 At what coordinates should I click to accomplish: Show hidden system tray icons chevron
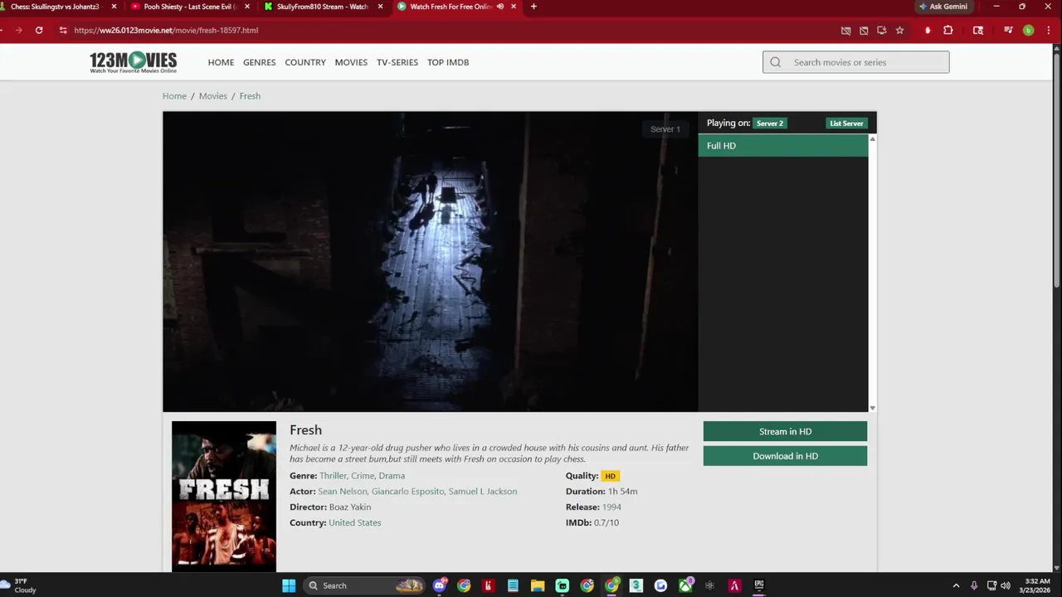point(956,585)
